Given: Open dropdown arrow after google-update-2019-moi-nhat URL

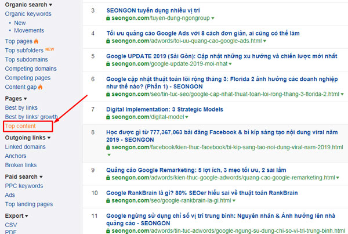Looking at the screenshot, I should pyautogui.click(x=230, y=64).
